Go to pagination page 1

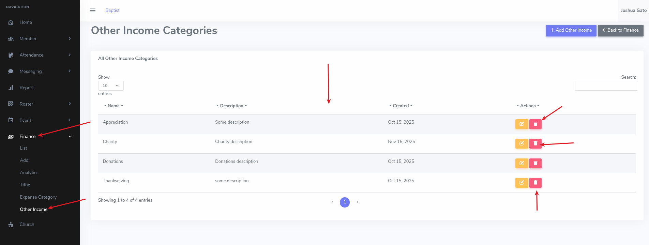(x=345, y=202)
